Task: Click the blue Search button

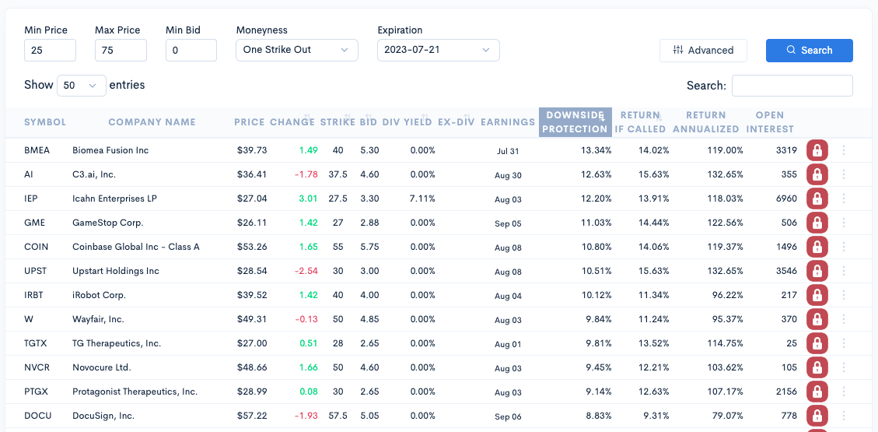Action: 809,51
